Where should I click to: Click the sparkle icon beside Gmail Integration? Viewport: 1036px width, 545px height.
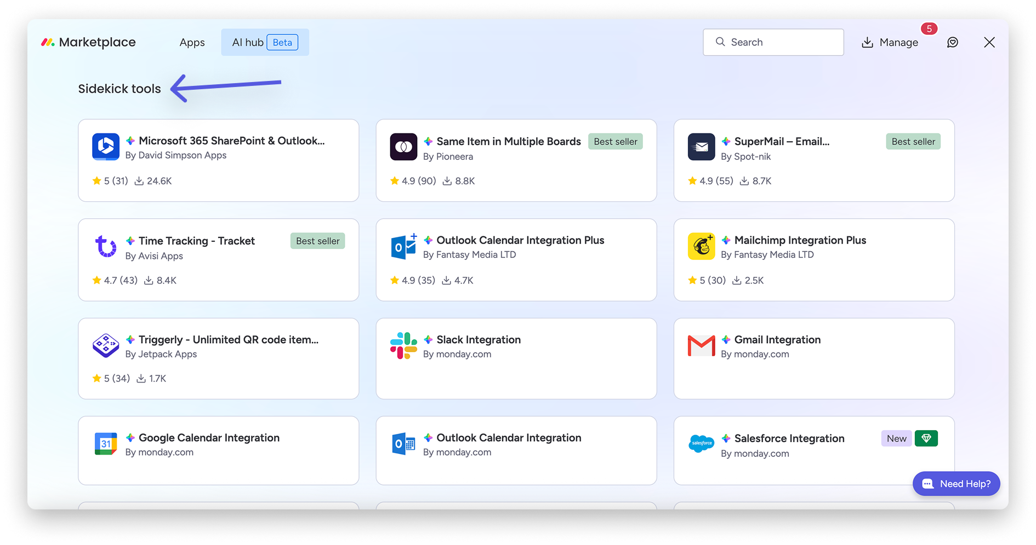[726, 339]
